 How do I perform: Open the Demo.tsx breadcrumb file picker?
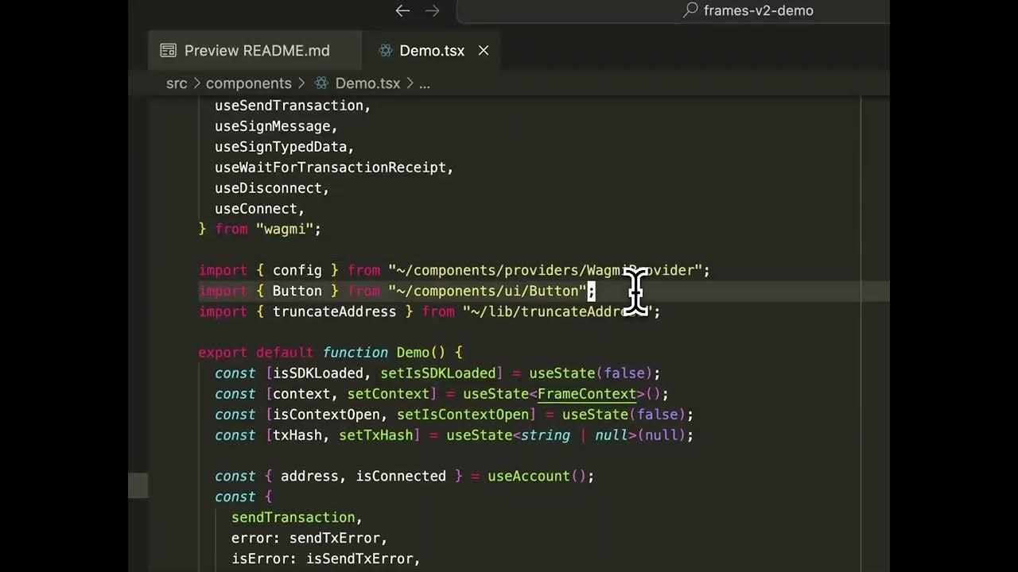[x=367, y=83]
